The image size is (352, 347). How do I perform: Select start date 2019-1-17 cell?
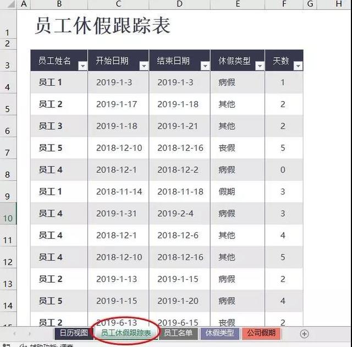click(118, 104)
